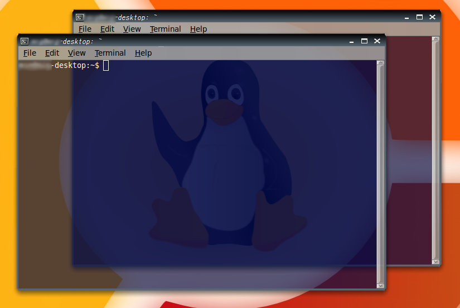Open View menu in front terminal window
Image resolution: width=460 pixels, height=308 pixels.
coord(76,53)
